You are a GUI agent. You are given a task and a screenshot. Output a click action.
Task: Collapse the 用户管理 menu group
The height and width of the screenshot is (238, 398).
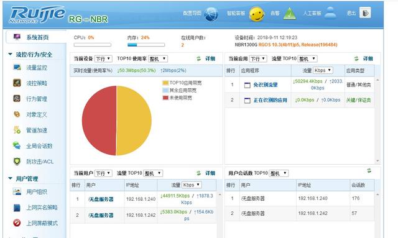[10, 178]
